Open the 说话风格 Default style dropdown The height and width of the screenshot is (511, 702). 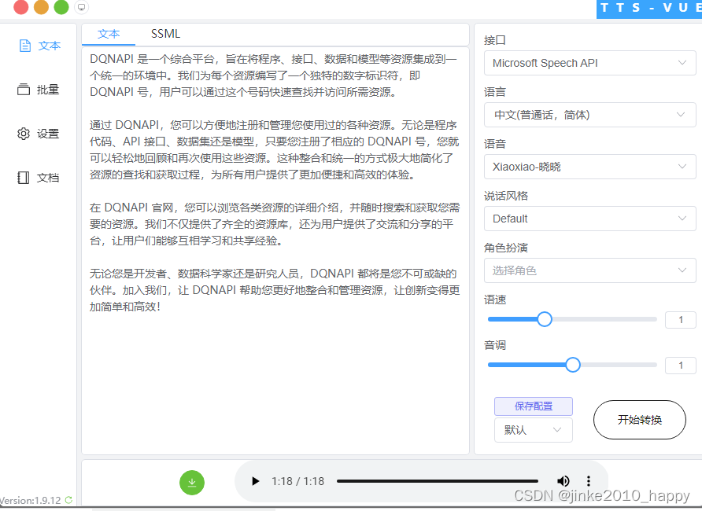[x=589, y=219]
